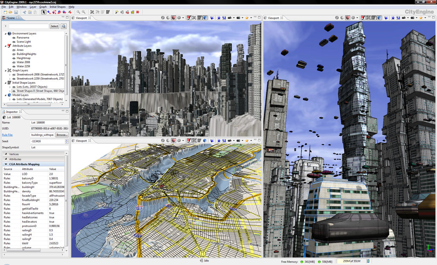The width and height of the screenshot is (437, 265).
Task: Click the Name input field showing Lot 168690
Action: tap(49, 123)
